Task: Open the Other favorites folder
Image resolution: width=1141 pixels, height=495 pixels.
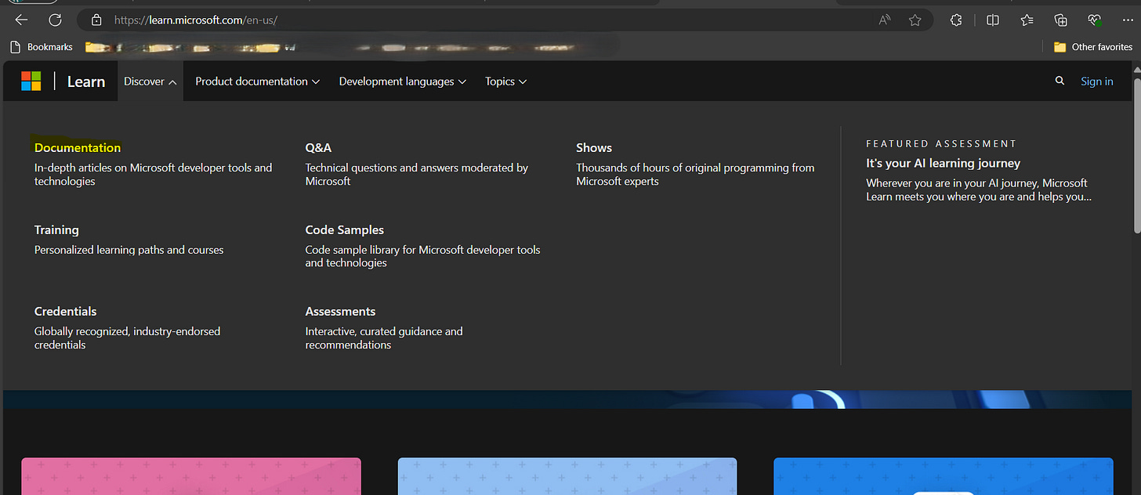Action: 1093,47
